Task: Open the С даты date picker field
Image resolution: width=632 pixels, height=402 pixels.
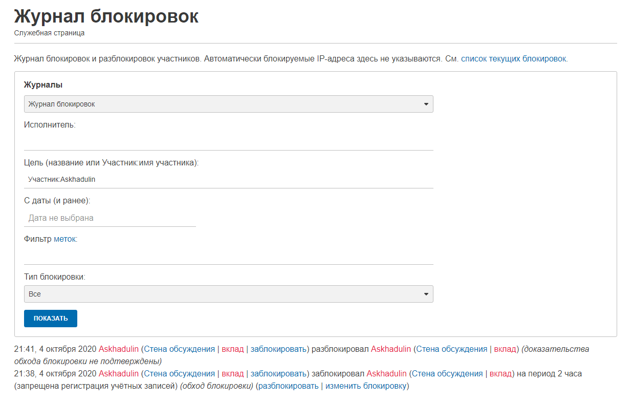Action: (110, 218)
